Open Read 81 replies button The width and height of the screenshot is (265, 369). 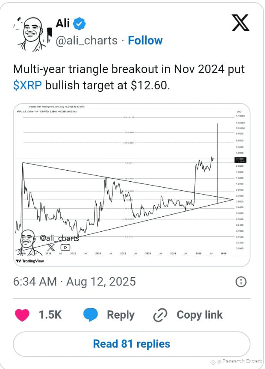[x=132, y=344]
